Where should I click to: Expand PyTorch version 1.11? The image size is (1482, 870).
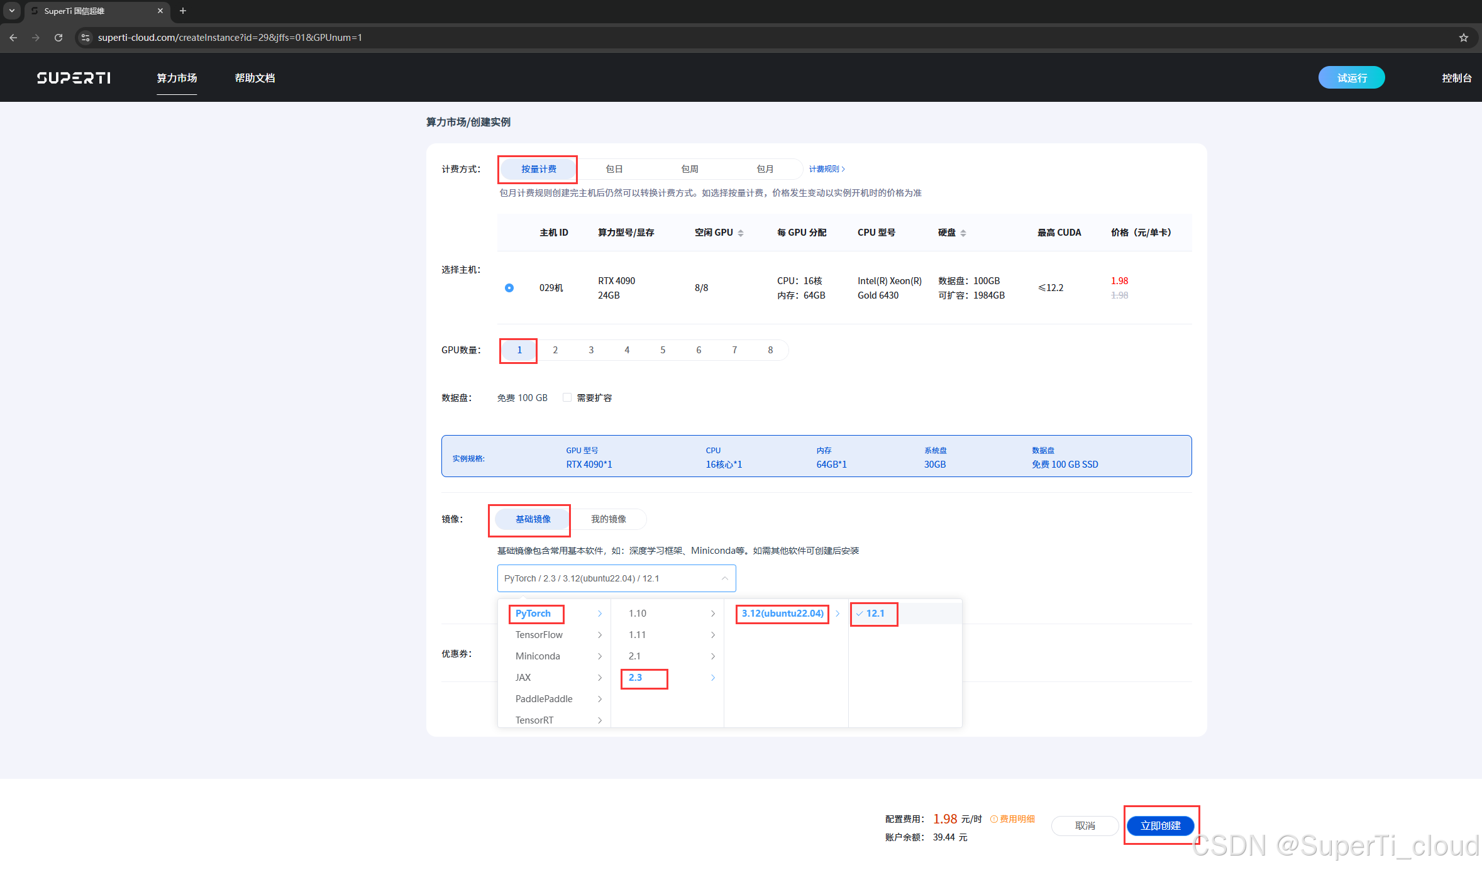[x=667, y=635]
